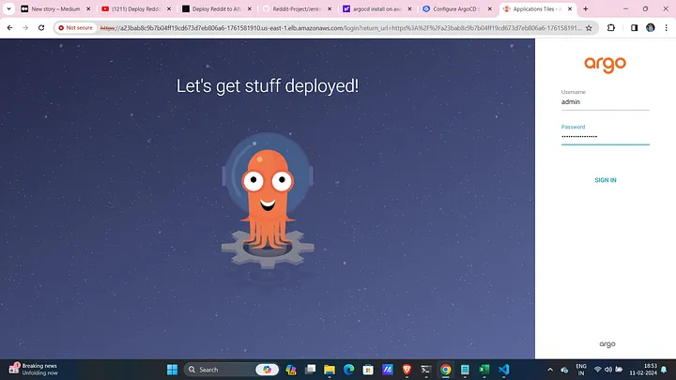Open the Chrome profile avatar
676x380 pixels.
pos(650,27)
